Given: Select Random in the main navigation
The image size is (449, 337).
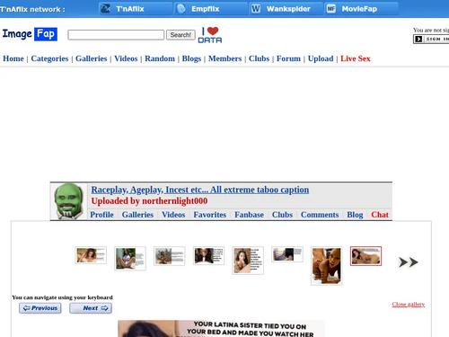Looking at the screenshot, I should tap(160, 58).
